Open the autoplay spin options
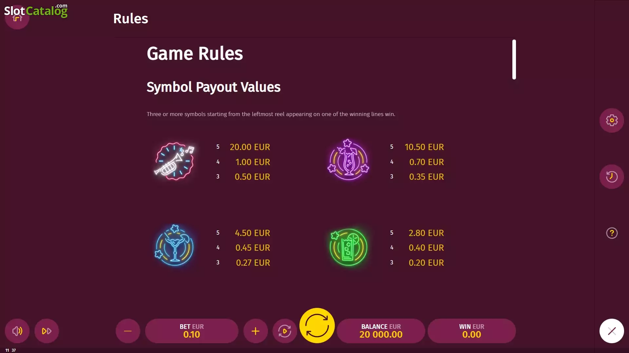Viewport: 629px width, 353px height. tap(285, 331)
